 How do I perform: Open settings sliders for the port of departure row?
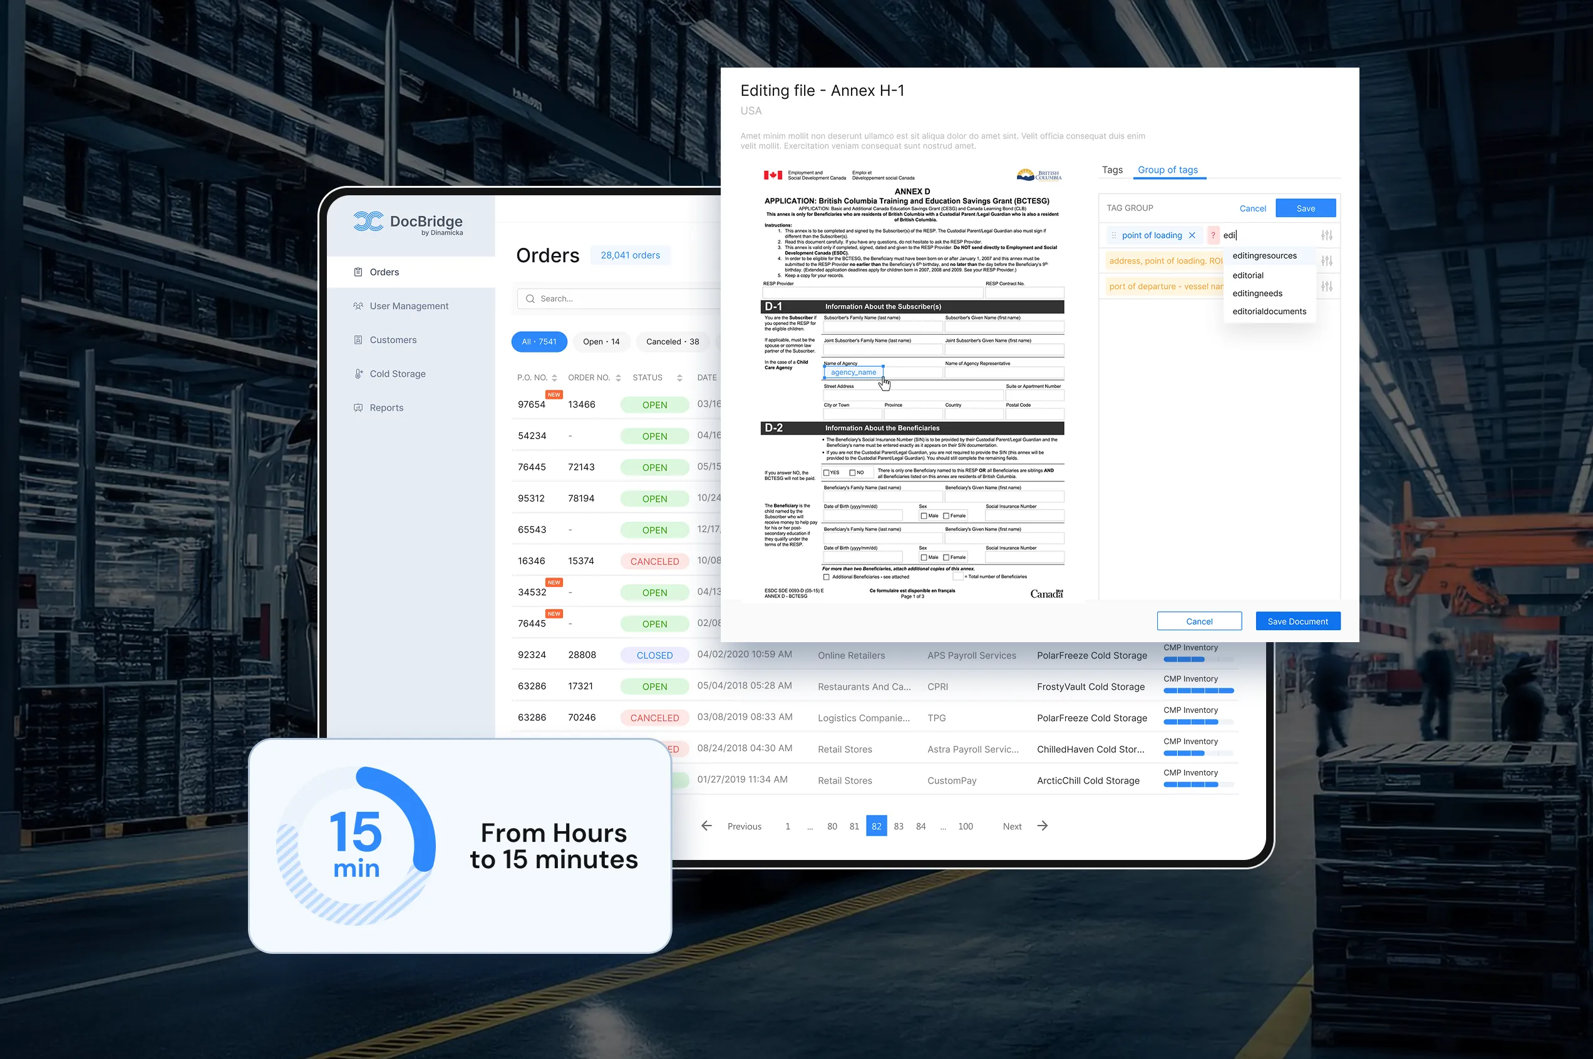click(x=1326, y=287)
